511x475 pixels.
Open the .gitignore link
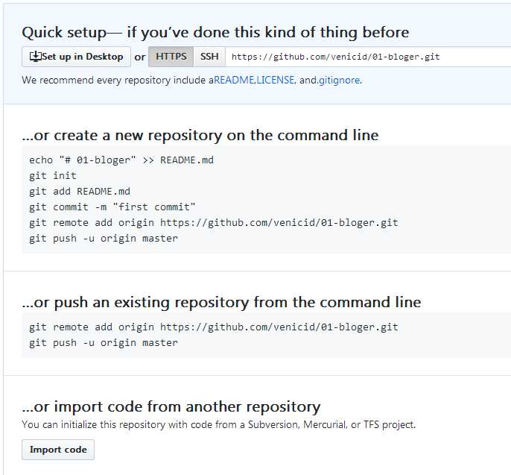[338, 81]
